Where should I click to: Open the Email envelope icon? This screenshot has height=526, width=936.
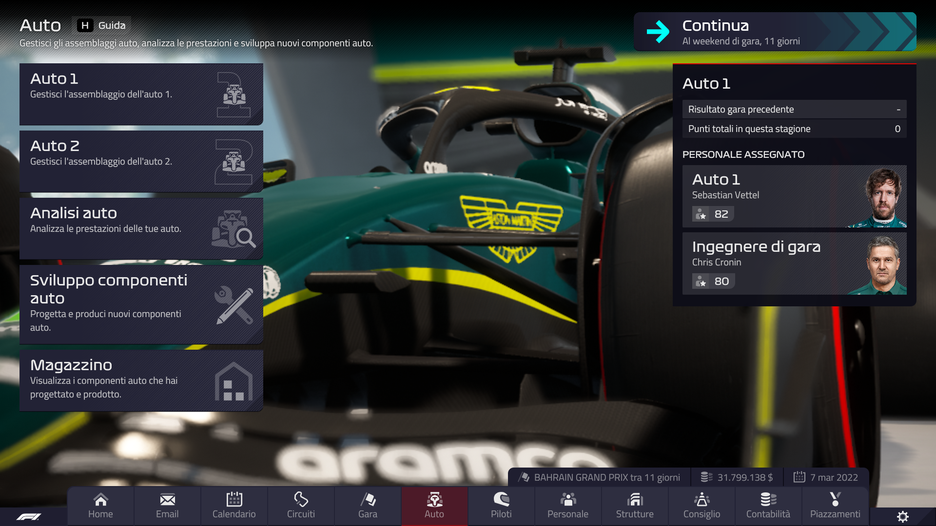pyautogui.click(x=167, y=499)
